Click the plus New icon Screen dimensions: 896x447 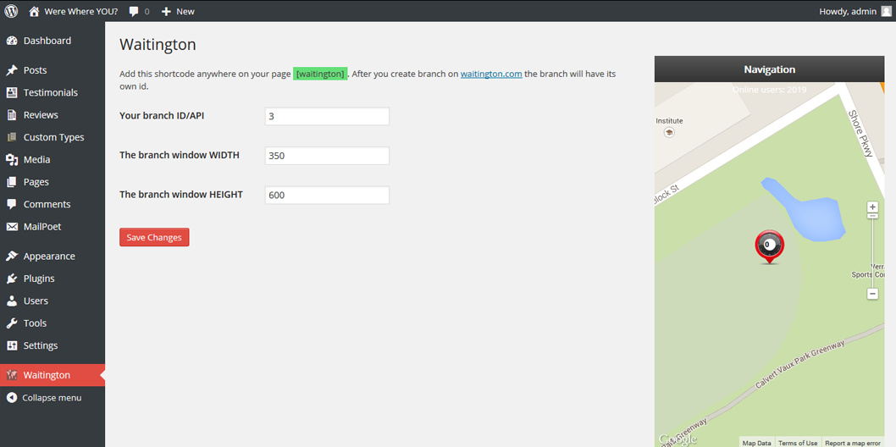pyautogui.click(x=166, y=11)
